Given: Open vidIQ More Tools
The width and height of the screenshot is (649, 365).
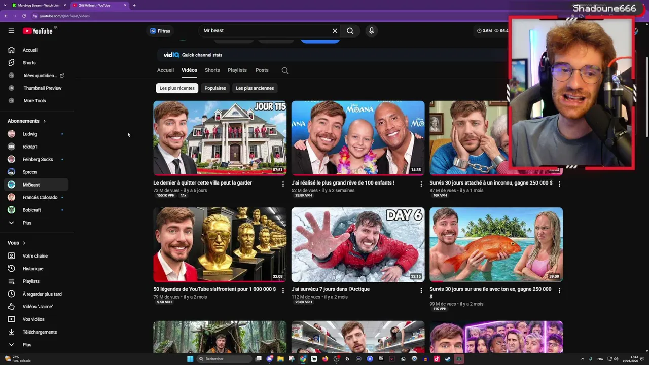Looking at the screenshot, I should coord(37,101).
